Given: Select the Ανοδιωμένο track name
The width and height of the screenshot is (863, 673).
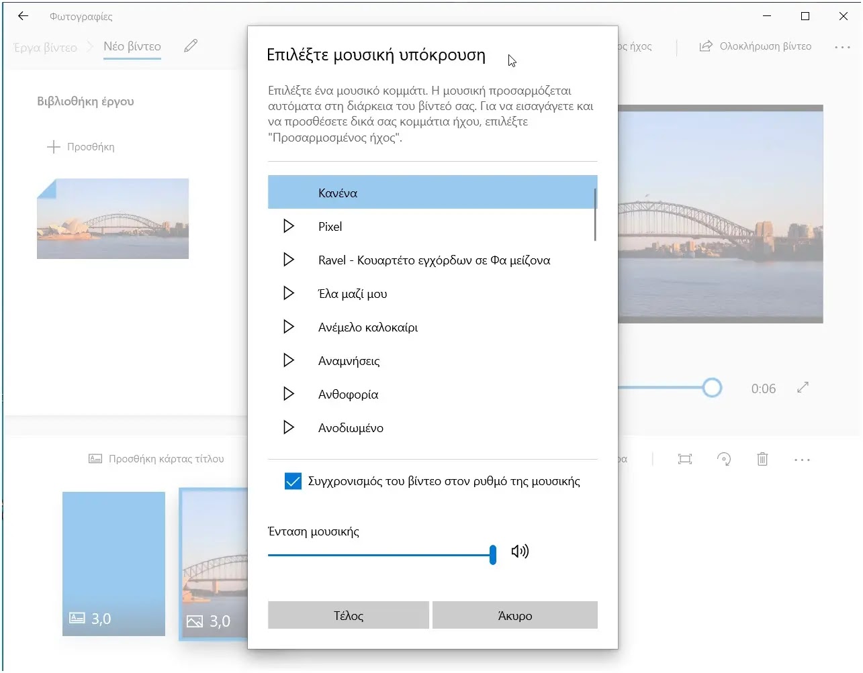Looking at the screenshot, I should pos(351,428).
